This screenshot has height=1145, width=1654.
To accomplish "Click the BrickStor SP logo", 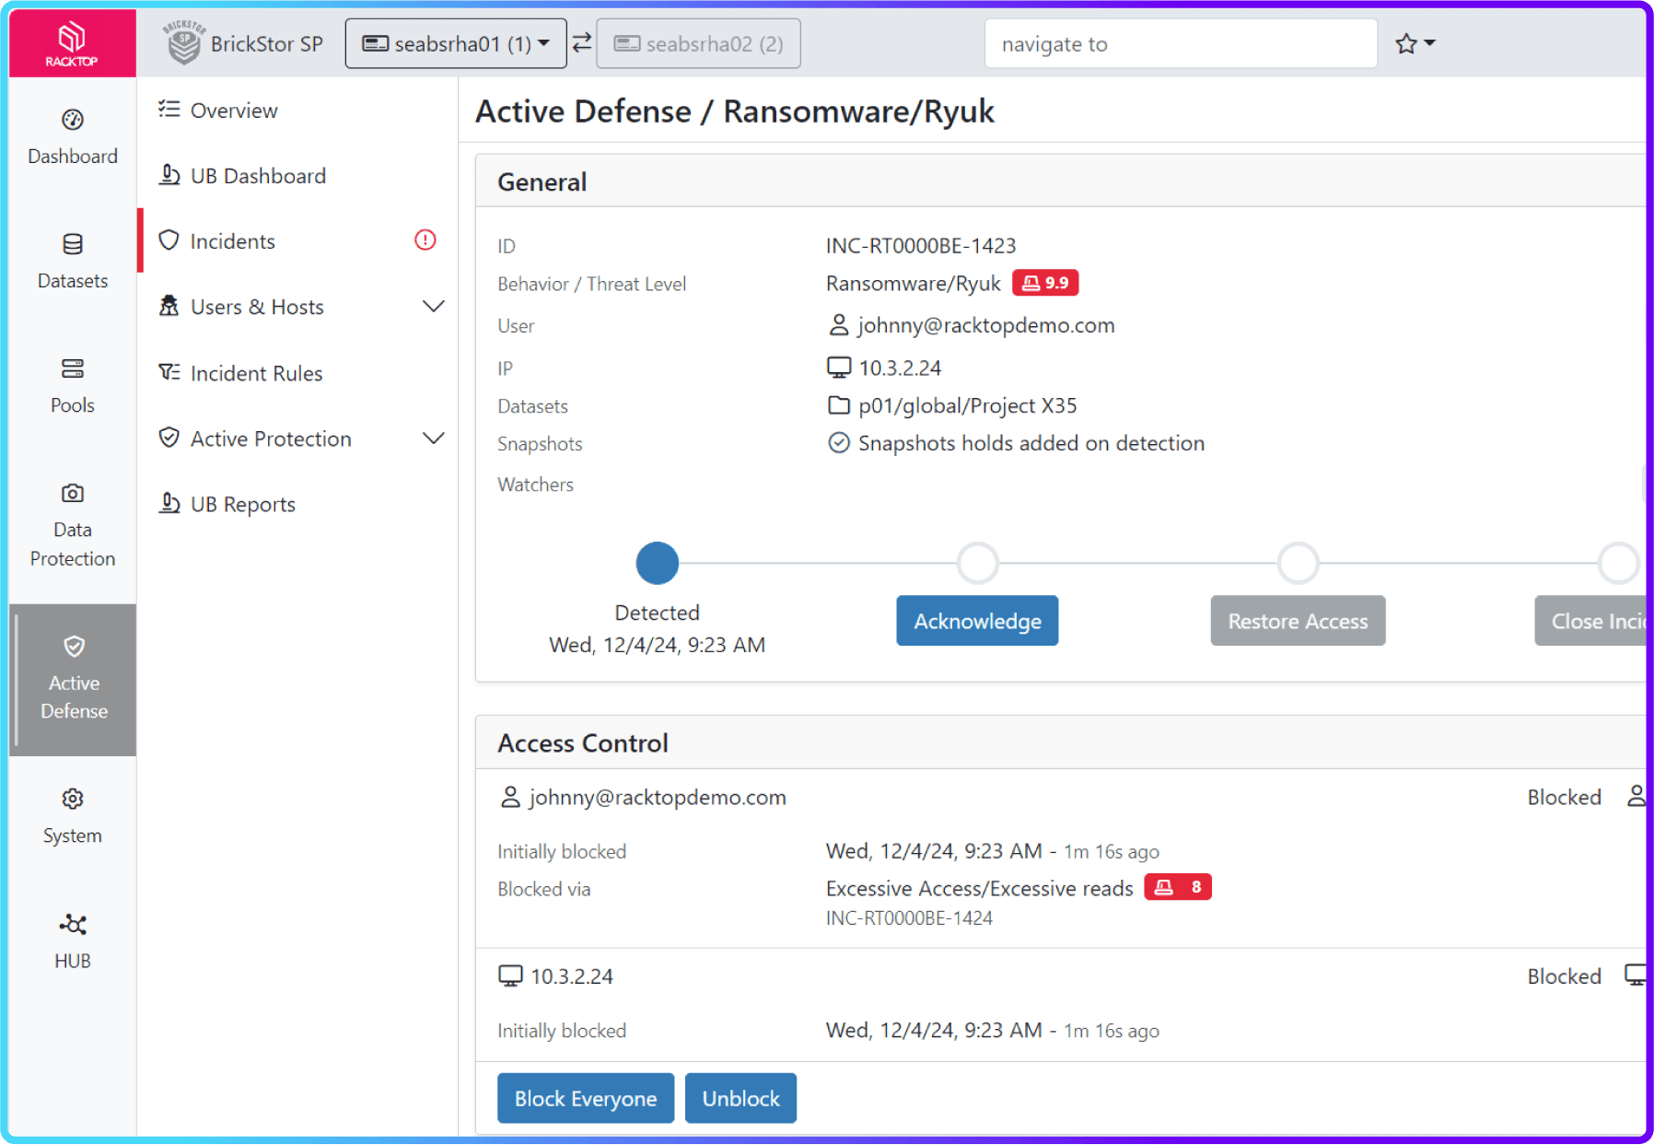I will 183,42.
